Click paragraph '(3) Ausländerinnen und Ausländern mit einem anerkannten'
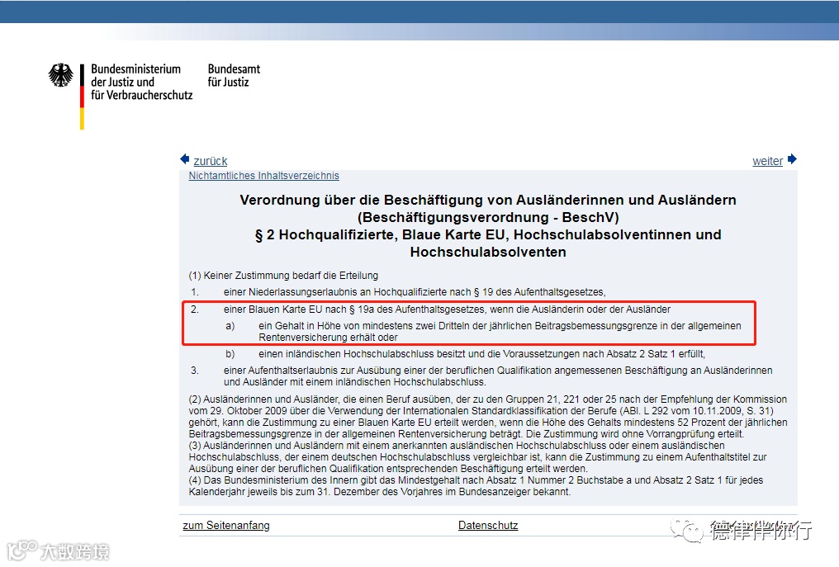839x567 pixels. (478, 456)
